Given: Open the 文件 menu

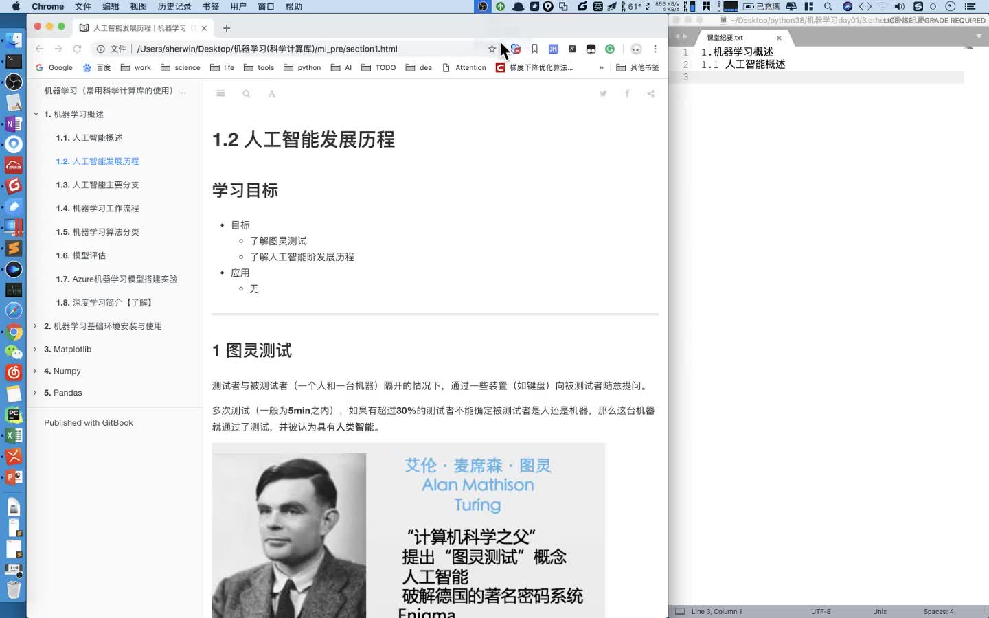Looking at the screenshot, I should 83,6.
